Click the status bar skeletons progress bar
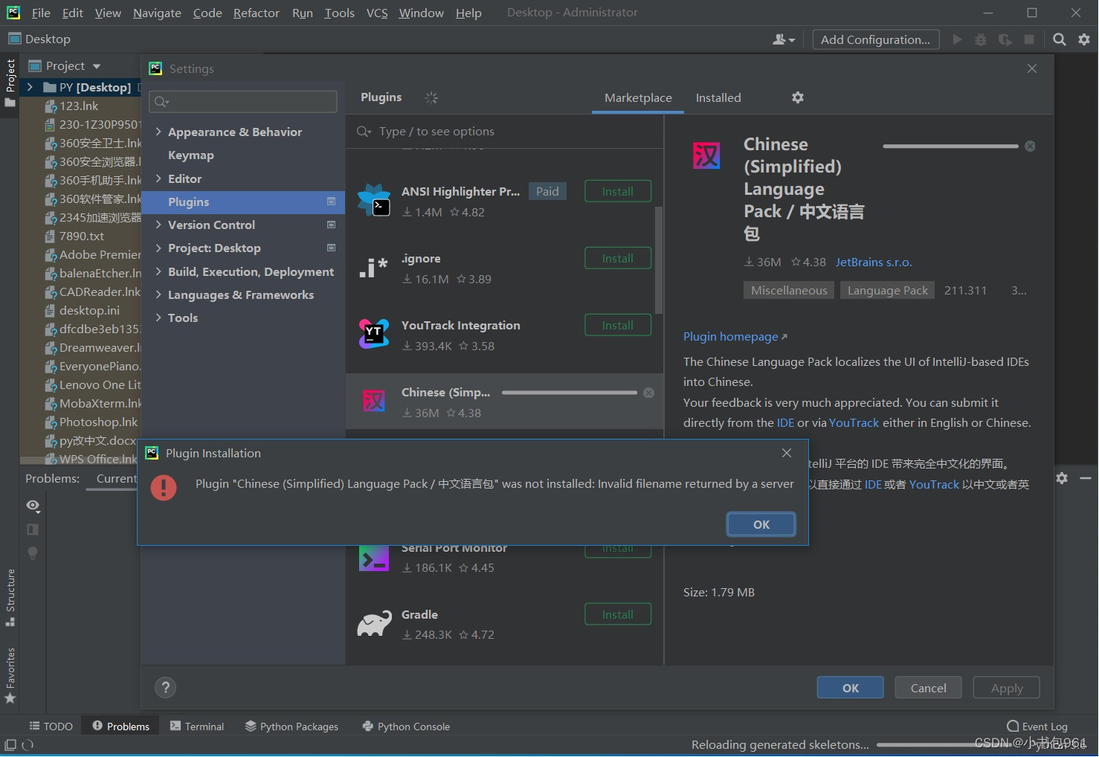 pyautogui.click(x=944, y=744)
